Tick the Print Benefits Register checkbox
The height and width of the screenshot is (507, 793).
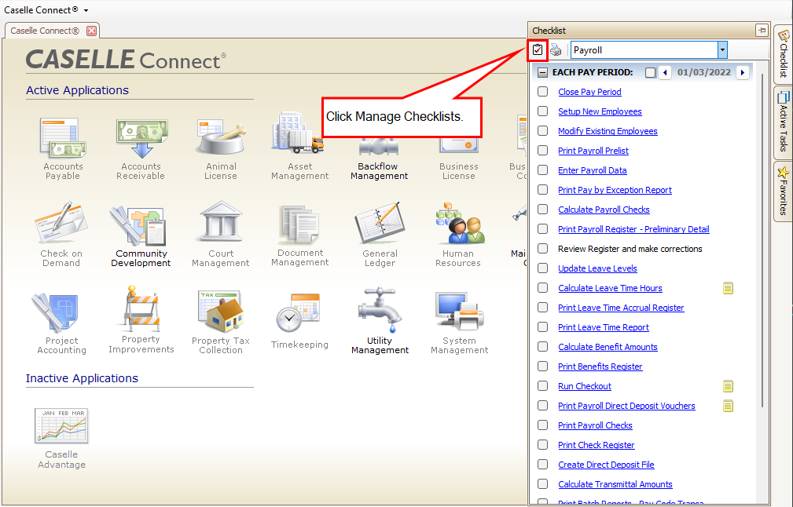coord(542,366)
